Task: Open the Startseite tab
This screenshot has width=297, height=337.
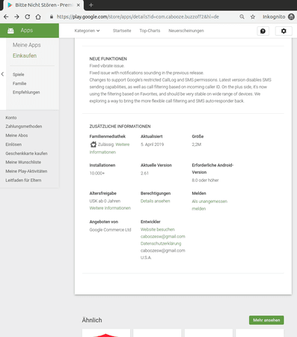Action: 122,31
